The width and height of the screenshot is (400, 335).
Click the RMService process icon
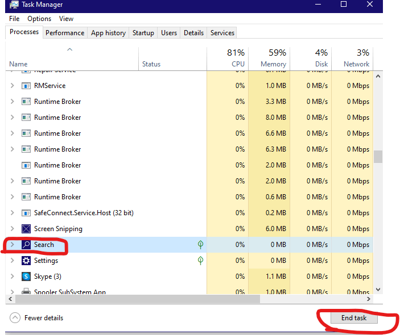(26, 86)
